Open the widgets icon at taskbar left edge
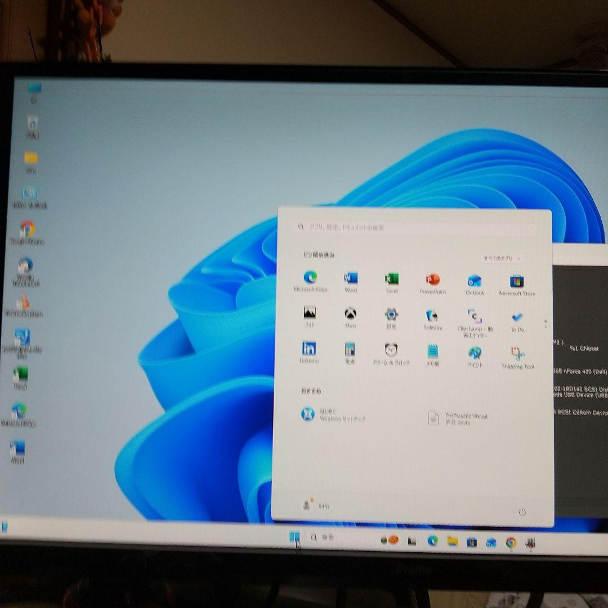This screenshot has height=608, width=608. coord(5,526)
